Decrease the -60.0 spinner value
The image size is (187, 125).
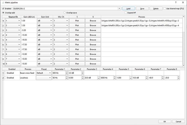[162, 79]
